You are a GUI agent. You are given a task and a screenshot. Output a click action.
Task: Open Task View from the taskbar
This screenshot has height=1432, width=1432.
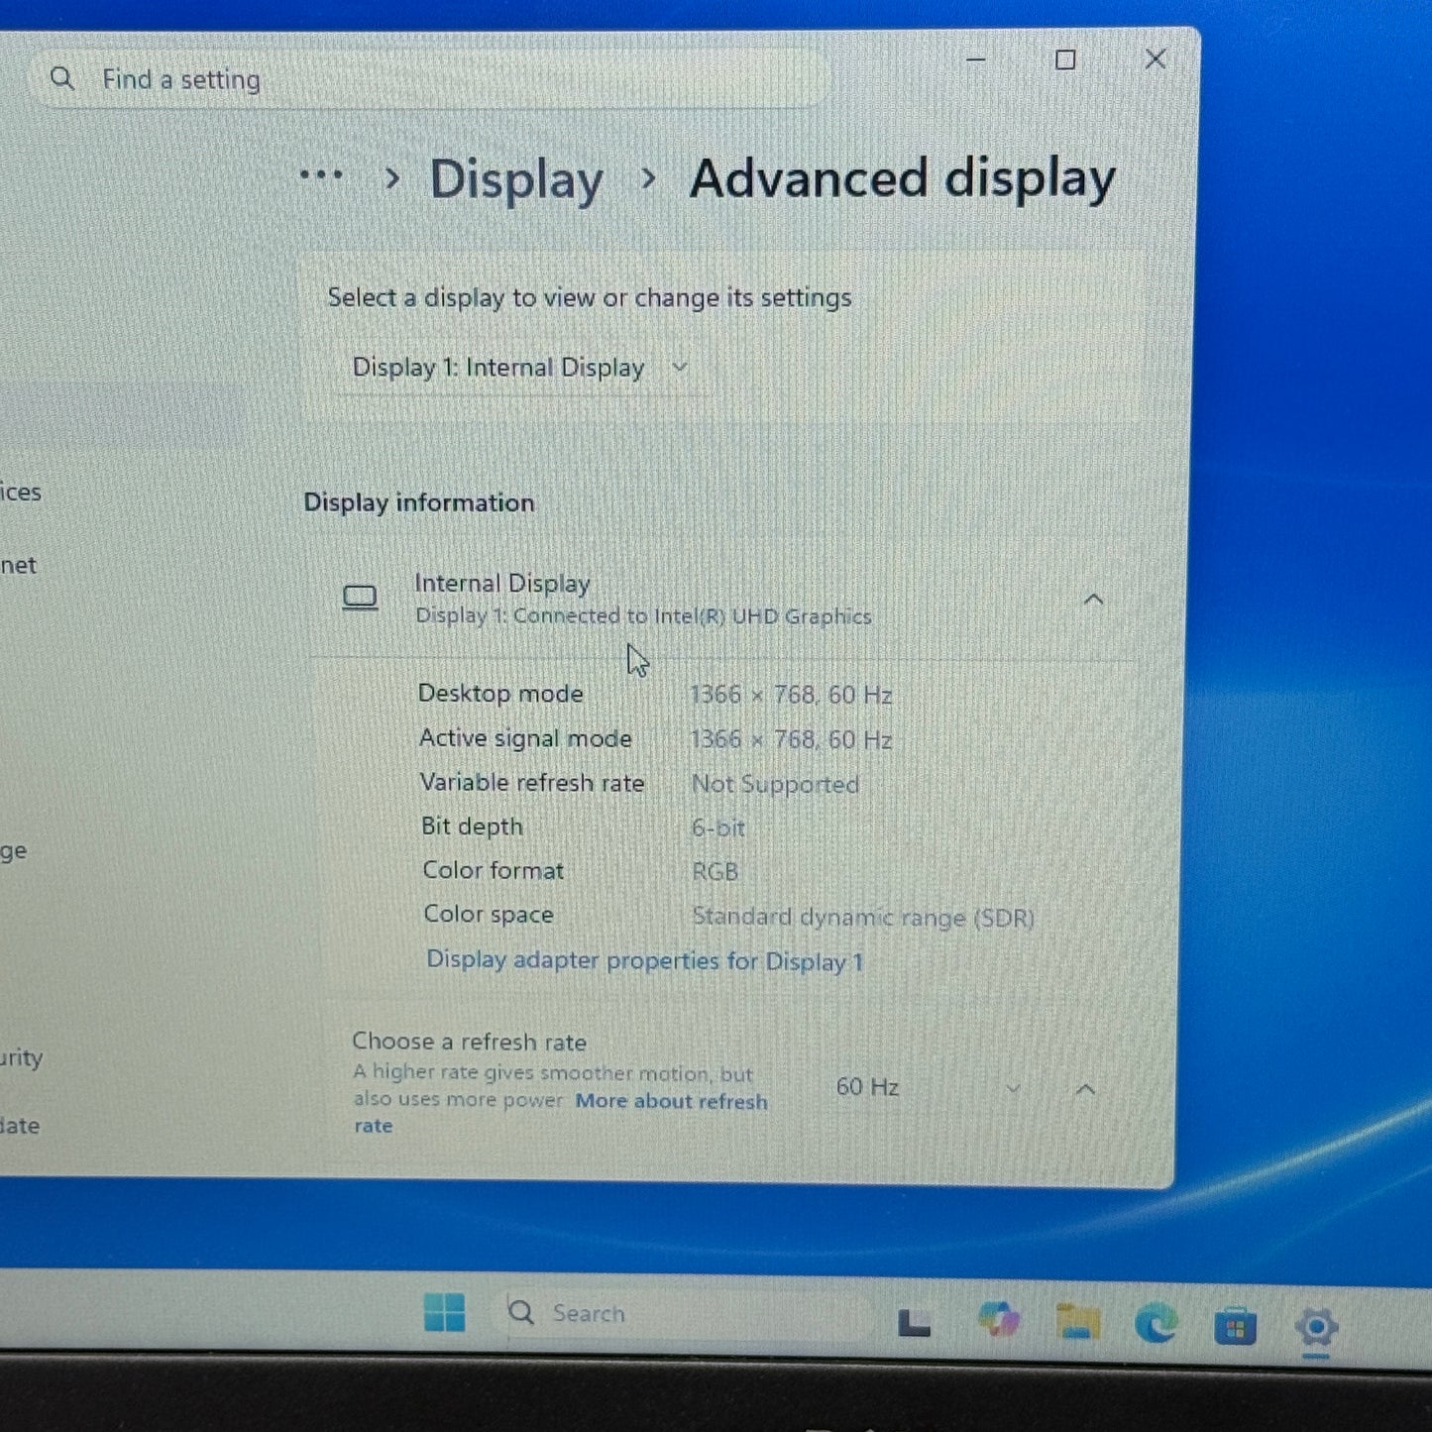click(x=914, y=1322)
